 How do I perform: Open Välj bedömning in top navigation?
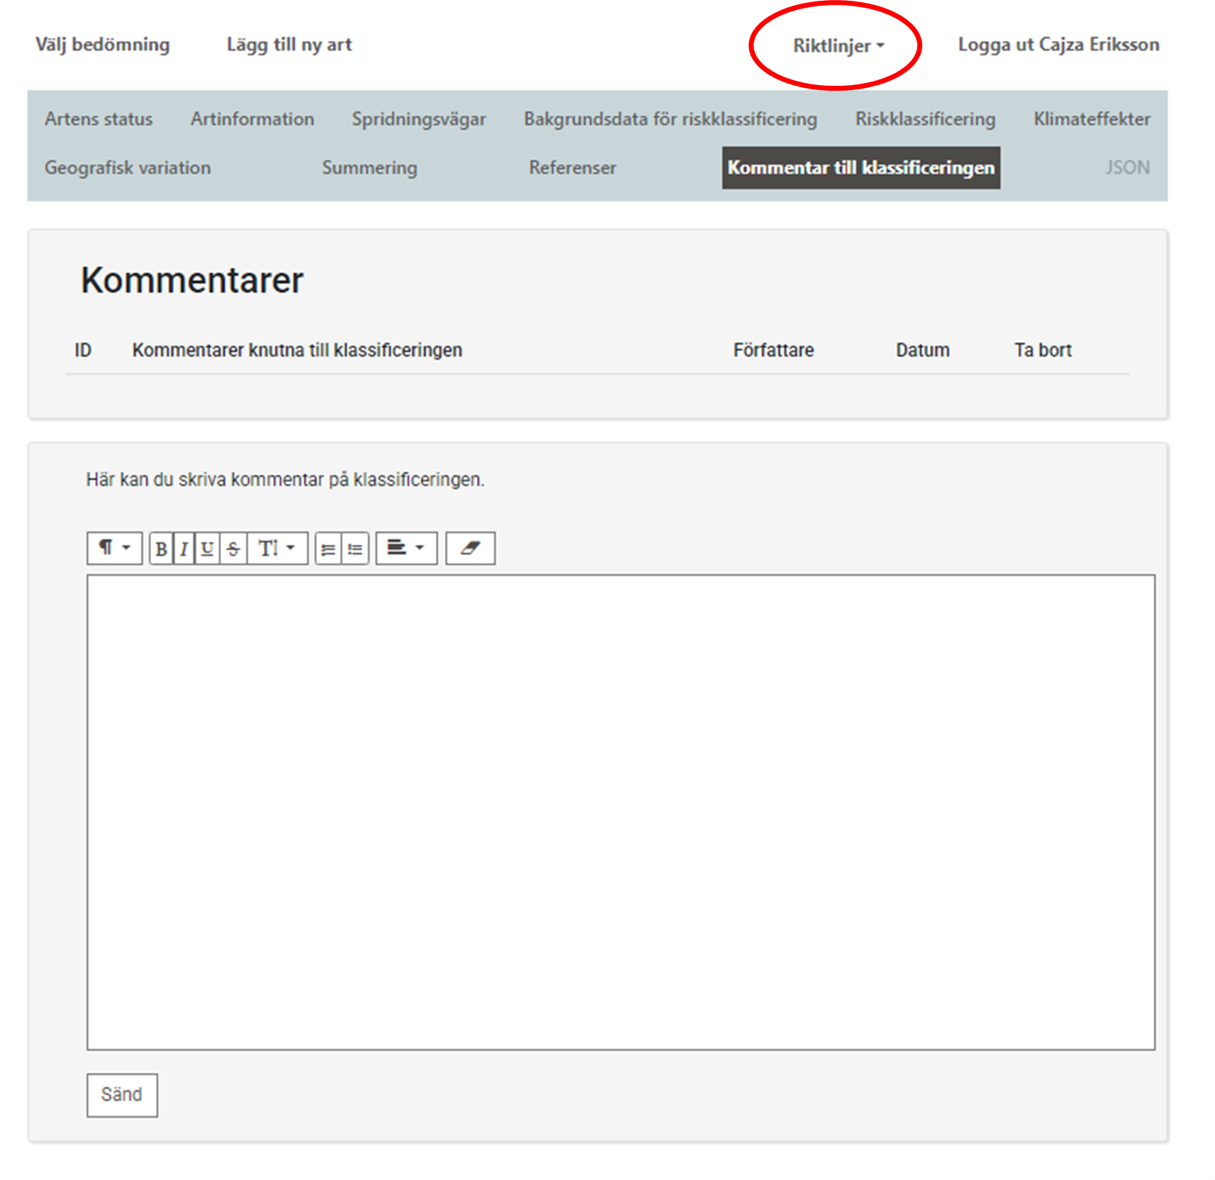(x=103, y=44)
